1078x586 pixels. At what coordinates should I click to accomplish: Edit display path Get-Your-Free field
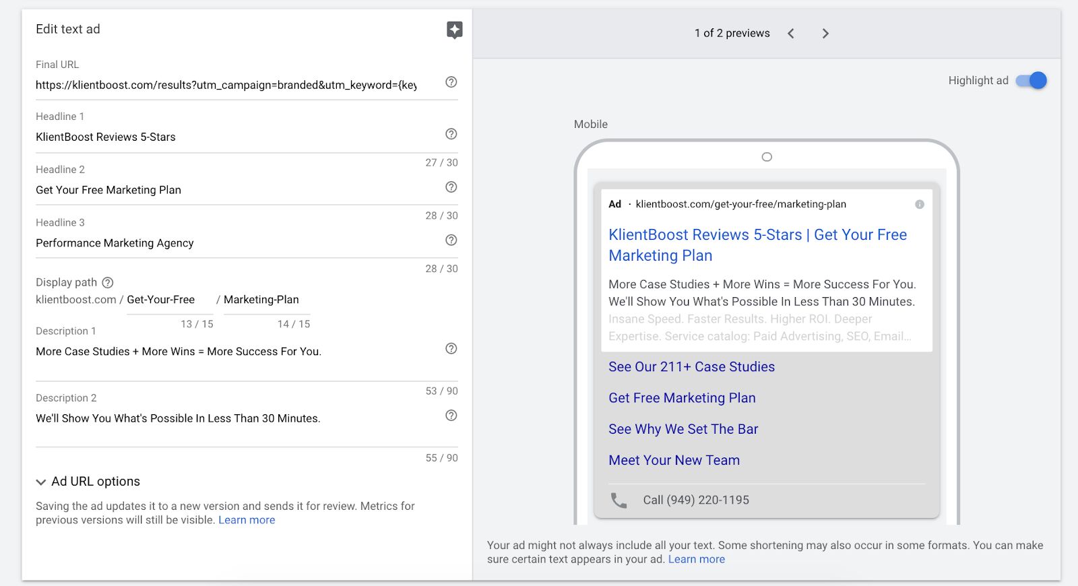click(x=170, y=300)
